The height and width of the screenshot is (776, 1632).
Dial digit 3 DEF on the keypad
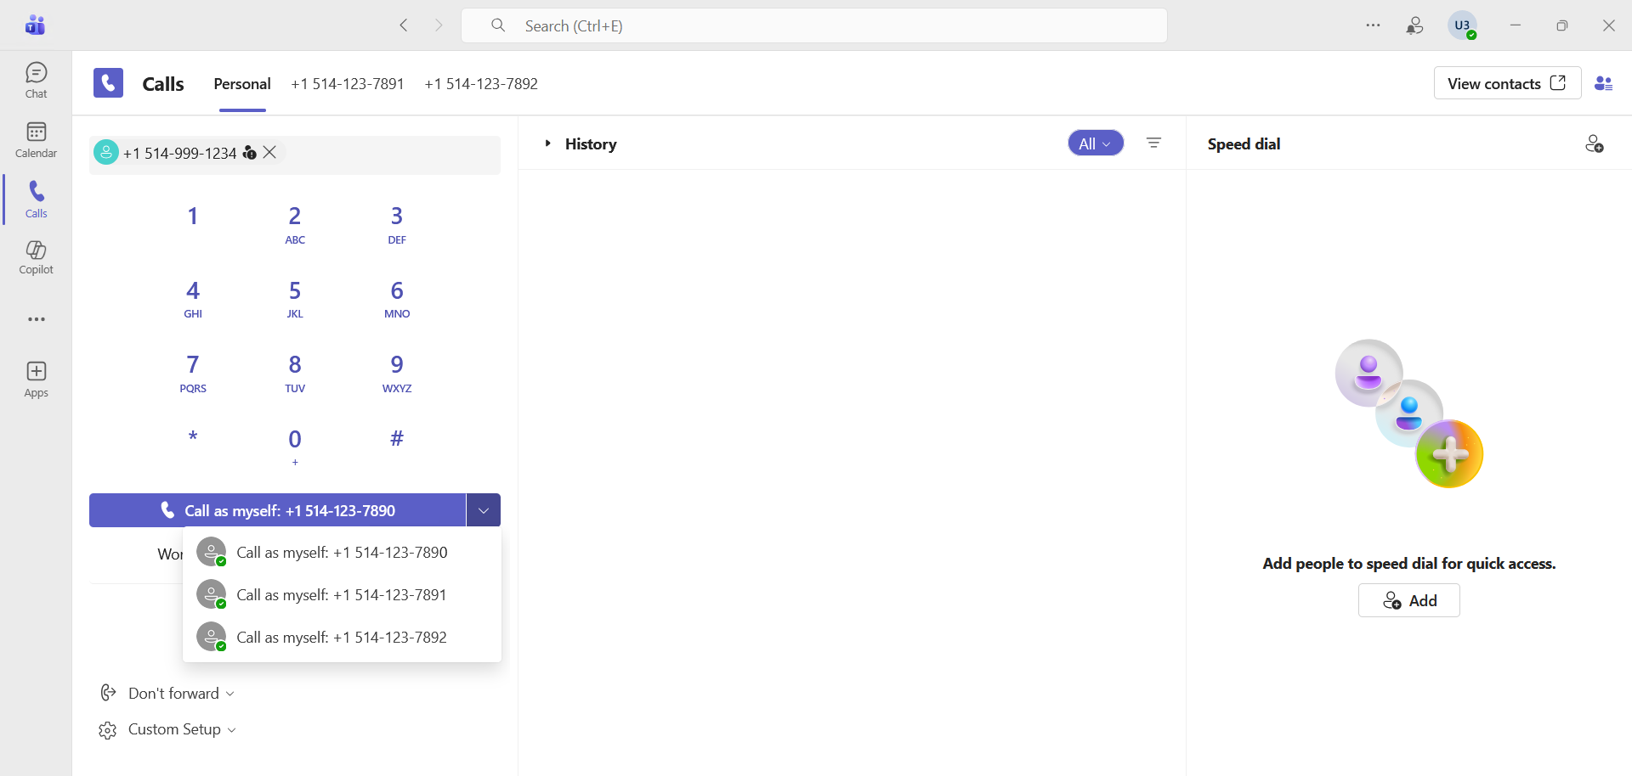click(397, 225)
